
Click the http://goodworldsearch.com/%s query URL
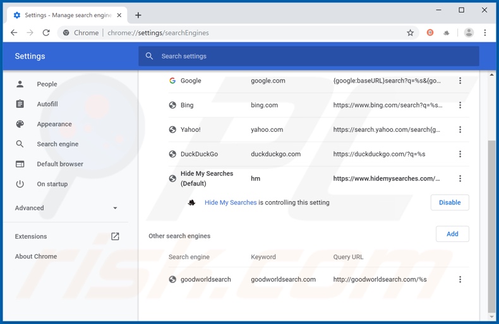pos(380,279)
